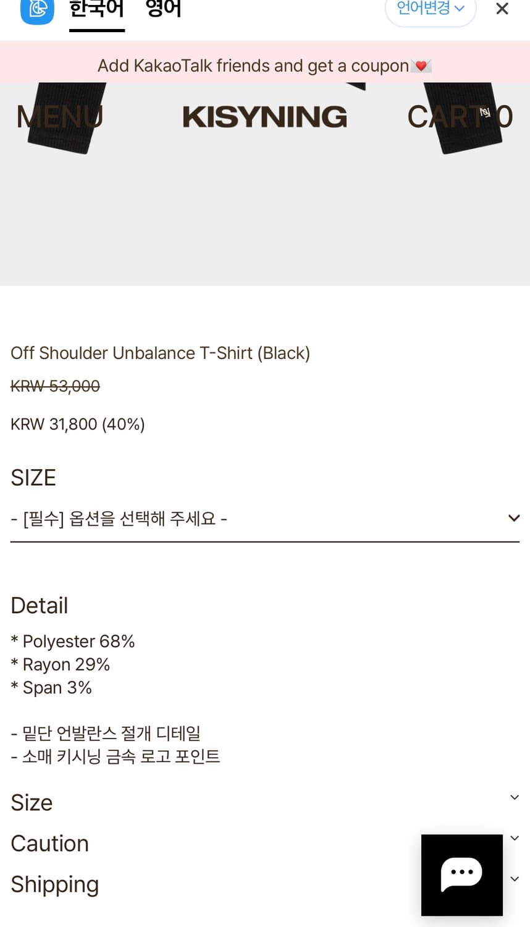Close the translation bar with X
The width and height of the screenshot is (530, 927).
(x=502, y=9)
